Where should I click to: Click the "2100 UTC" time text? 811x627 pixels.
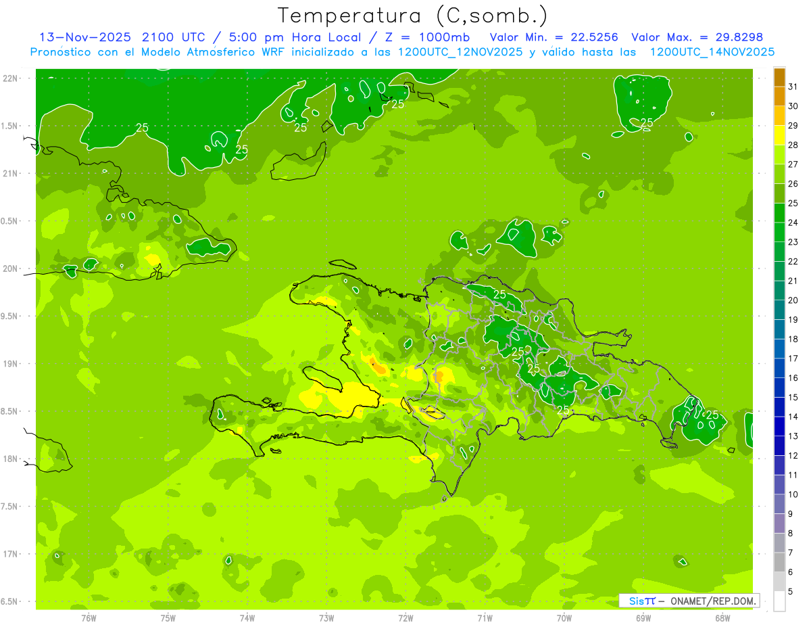click(x=173, y=37)
